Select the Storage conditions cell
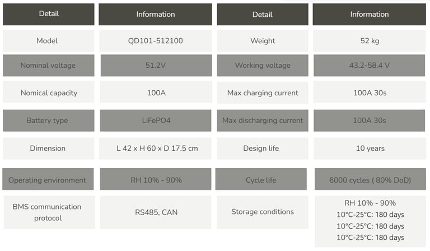Screen dimensions: 430x251 point(263,212)
